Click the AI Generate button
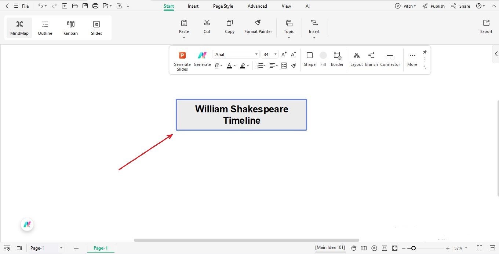This screenshot has width=499, height=254. point(202,59)
